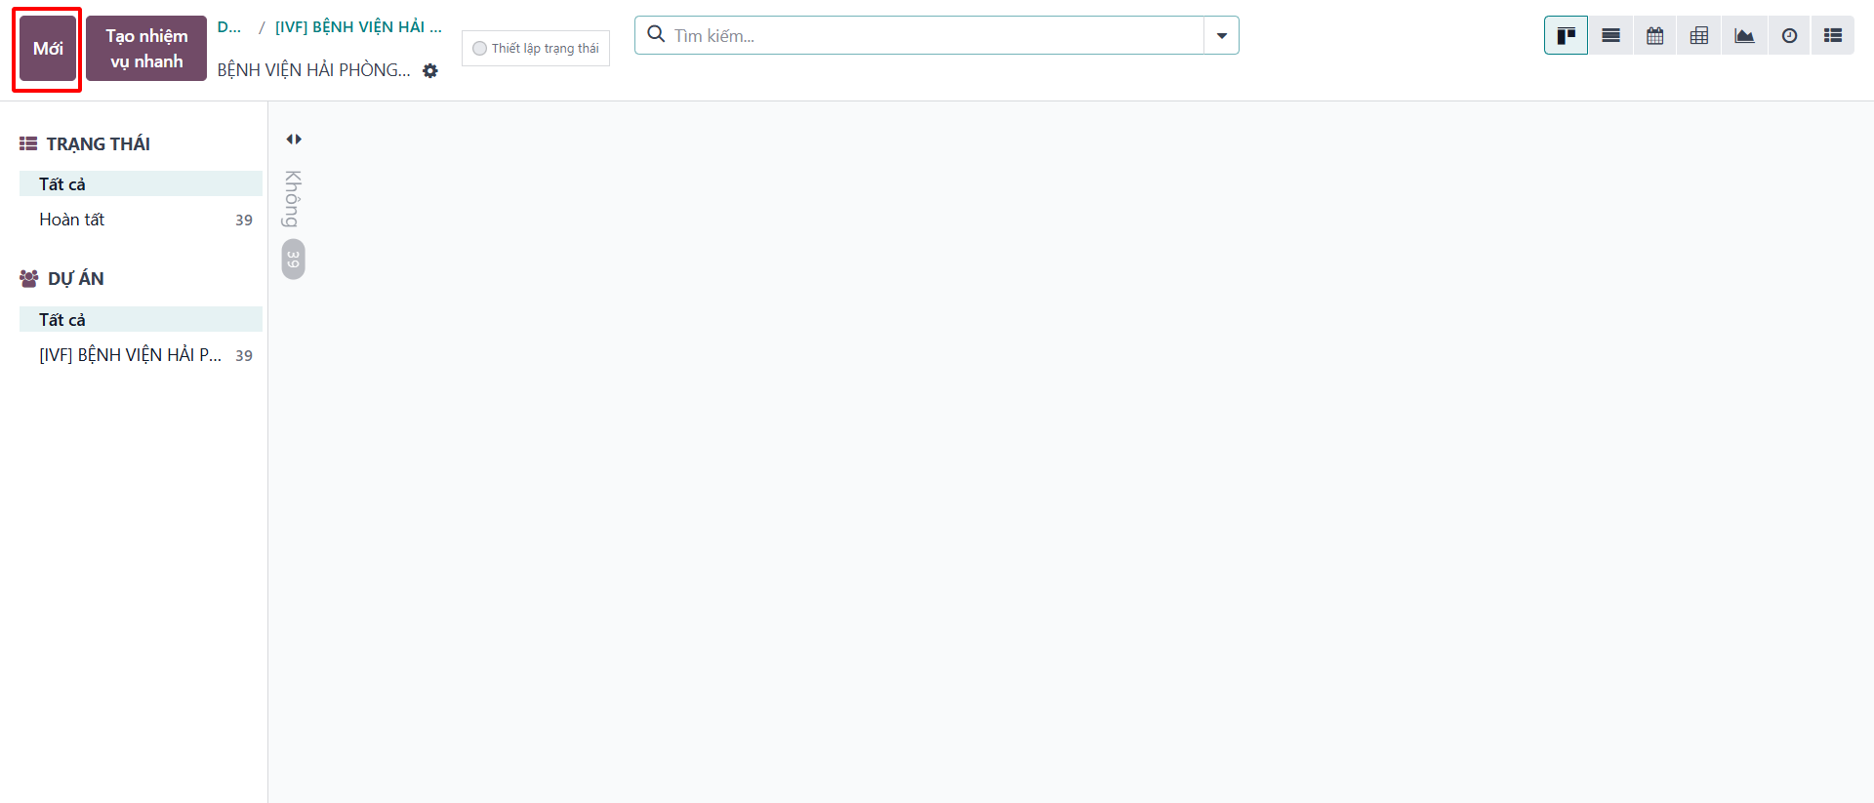Open the gear settings next to BỆNH VIỆN HẢI PHÒNG

click(430, 70)
